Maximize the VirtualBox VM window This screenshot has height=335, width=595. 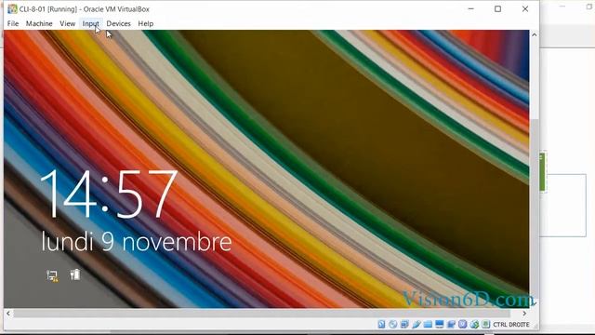(498, 9)
